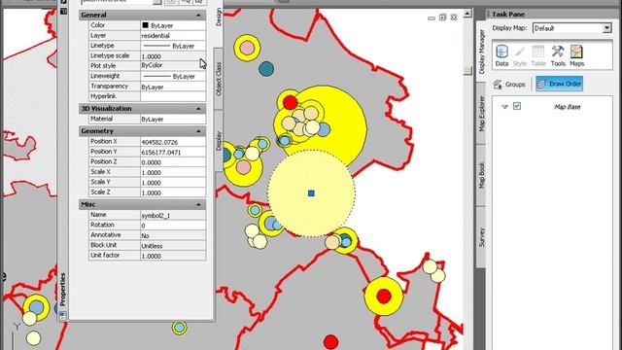This screenshot has height=350, width=622.
Task: Switch to the Display Manager tab
Action: pyautogui.click(x=482, y=52)
